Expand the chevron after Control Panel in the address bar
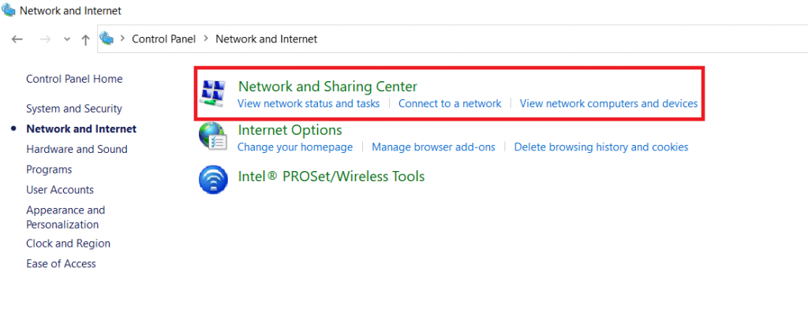This screenshot has width=808, height=316. 206,39
